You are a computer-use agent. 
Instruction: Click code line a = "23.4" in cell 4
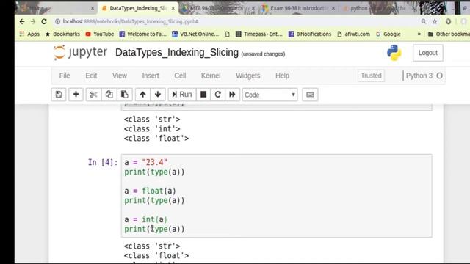click(x=145, y=162)
